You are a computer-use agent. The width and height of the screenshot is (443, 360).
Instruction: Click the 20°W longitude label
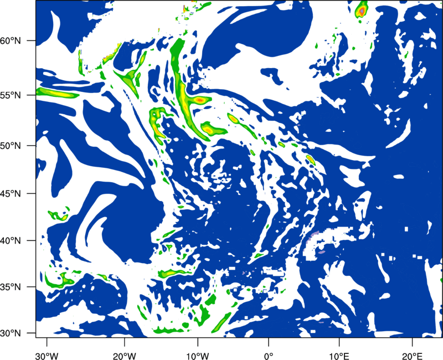click(x=125, y=356)
